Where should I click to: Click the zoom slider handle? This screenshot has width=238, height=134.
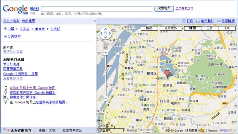(106, 71)
